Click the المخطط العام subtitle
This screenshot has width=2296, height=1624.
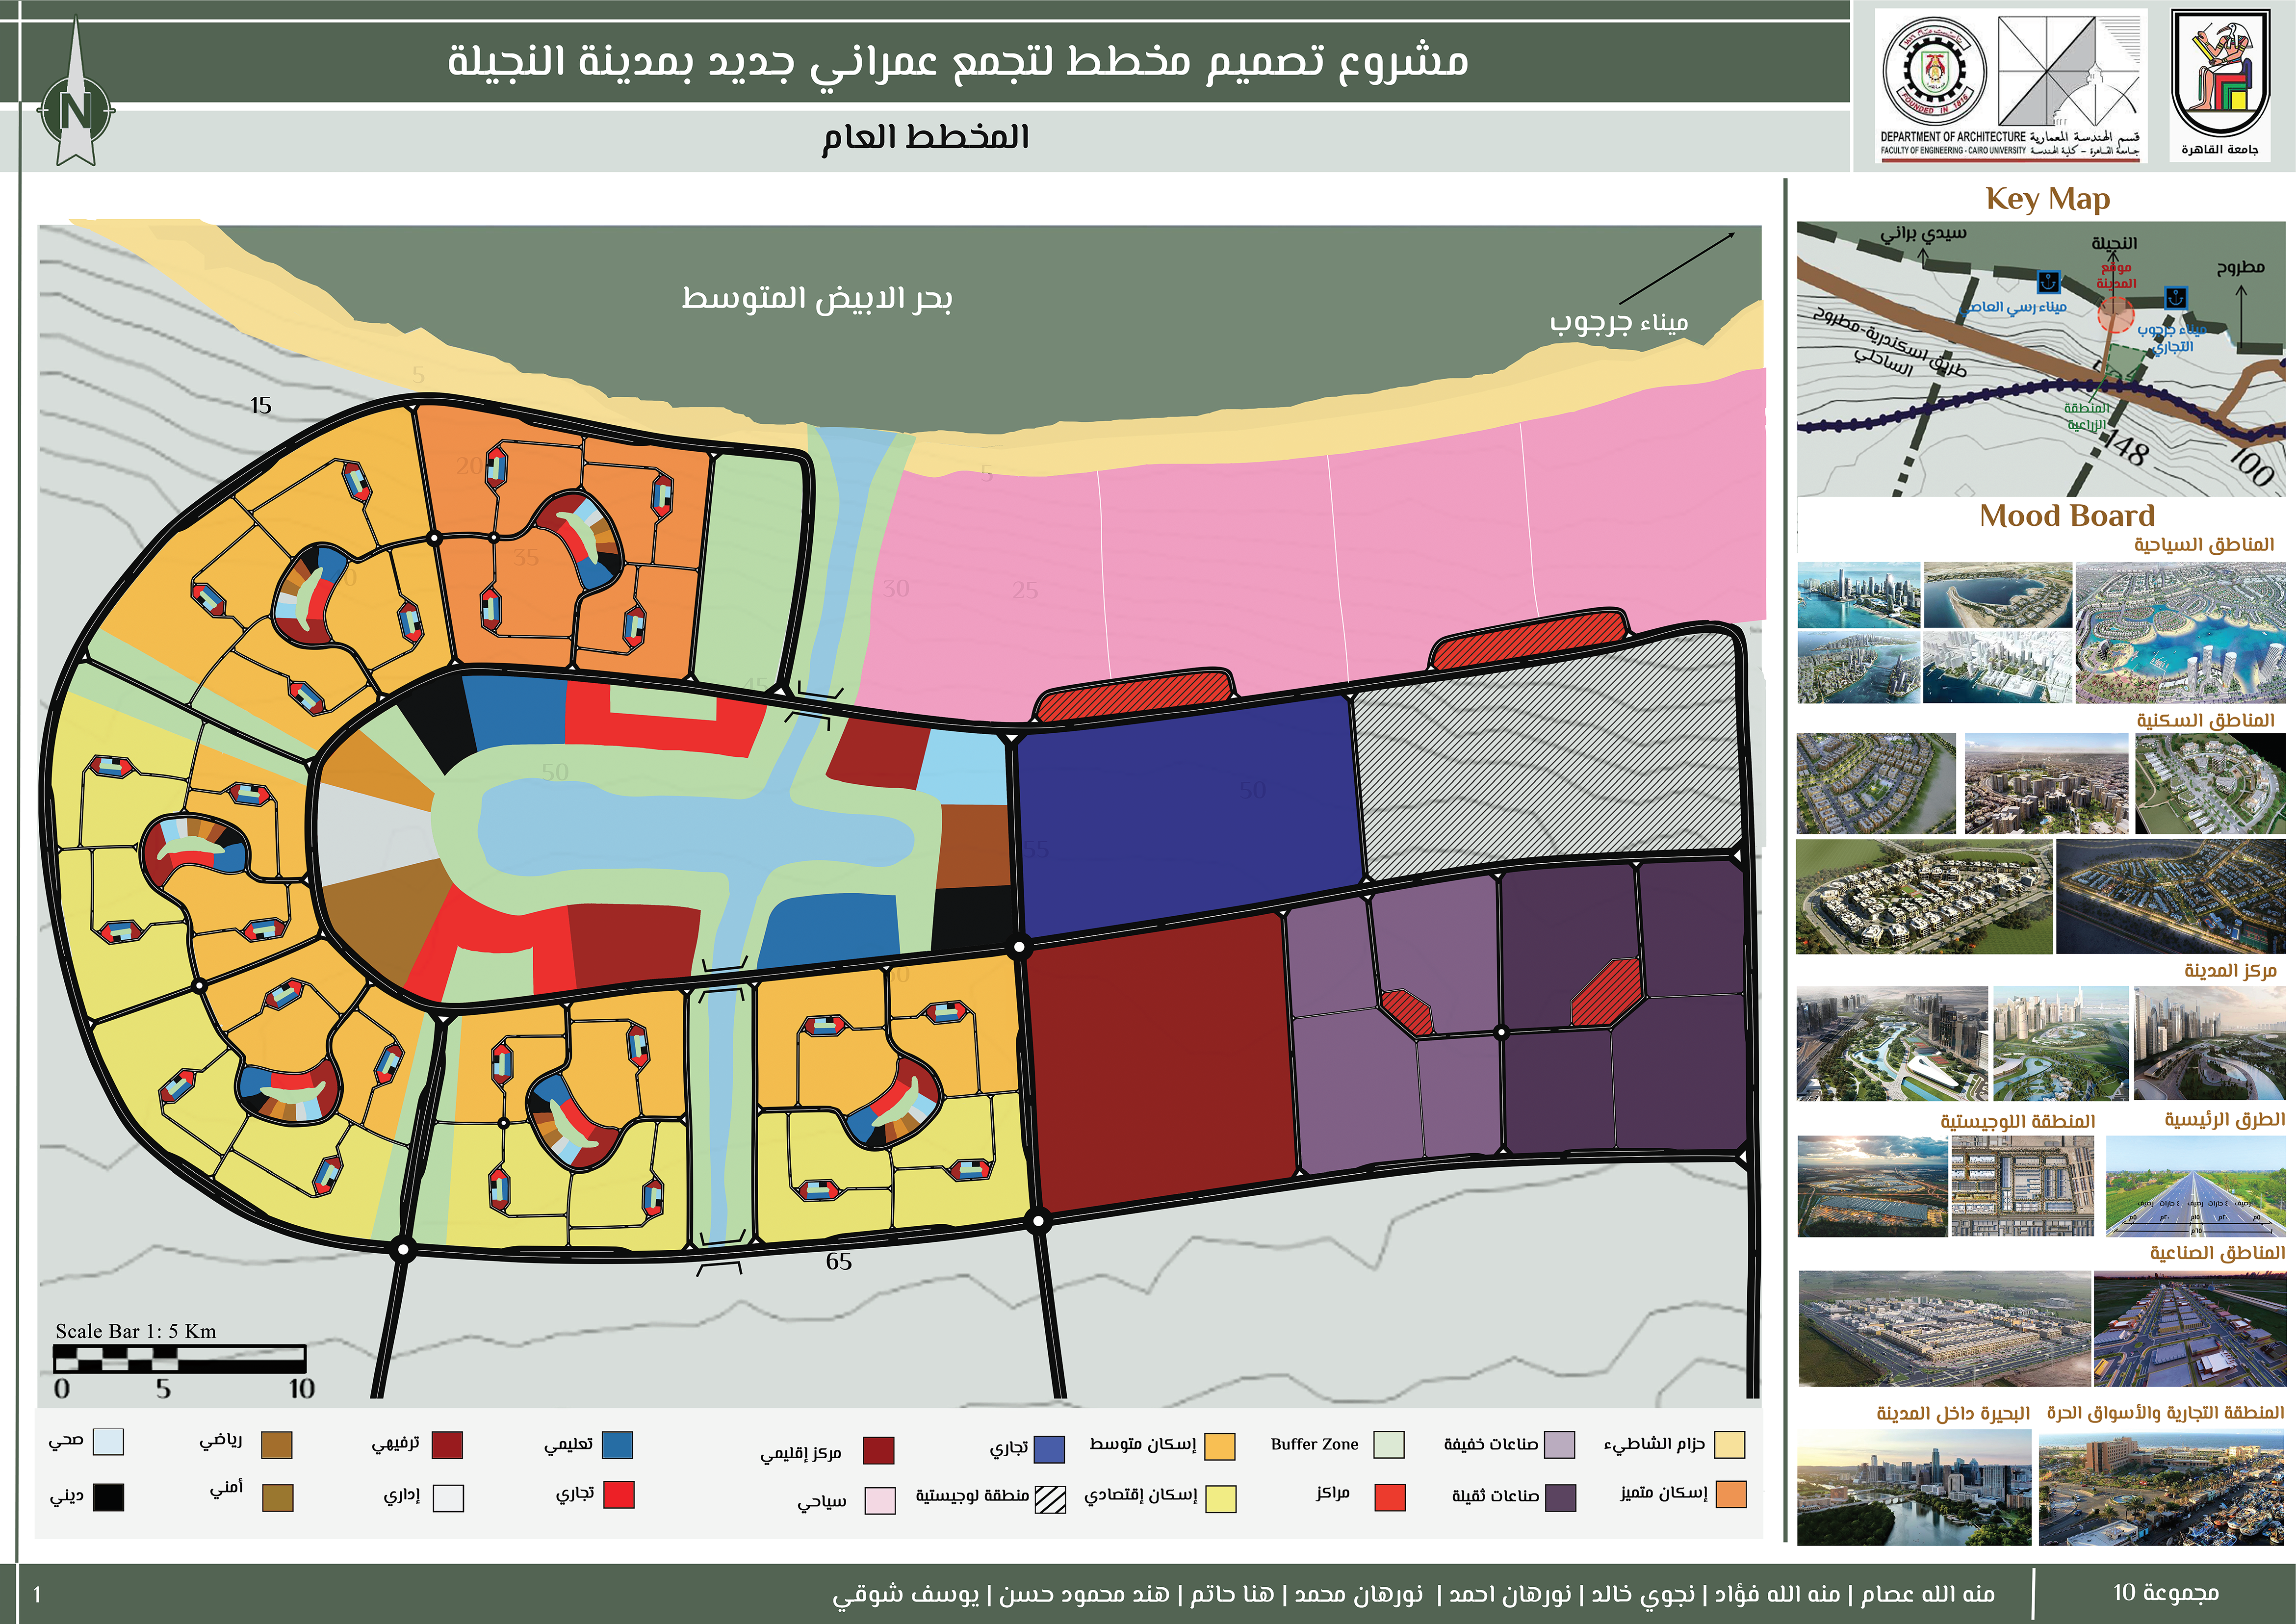pos(926,137)
